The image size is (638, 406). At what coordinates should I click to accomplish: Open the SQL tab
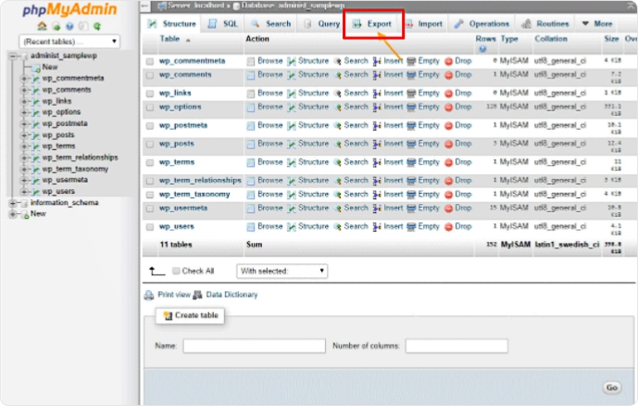[x=222, y=23]
